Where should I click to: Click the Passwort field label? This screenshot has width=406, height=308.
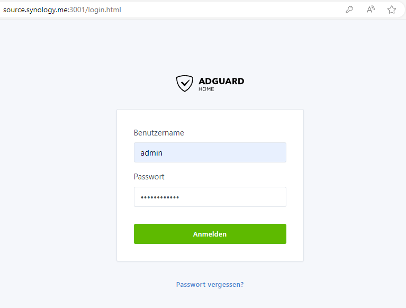pos(149,177)
